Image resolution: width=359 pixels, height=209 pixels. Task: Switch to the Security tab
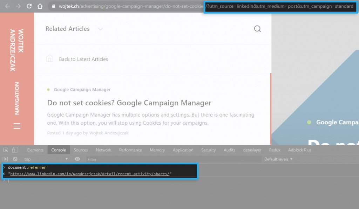pos(209,150)
